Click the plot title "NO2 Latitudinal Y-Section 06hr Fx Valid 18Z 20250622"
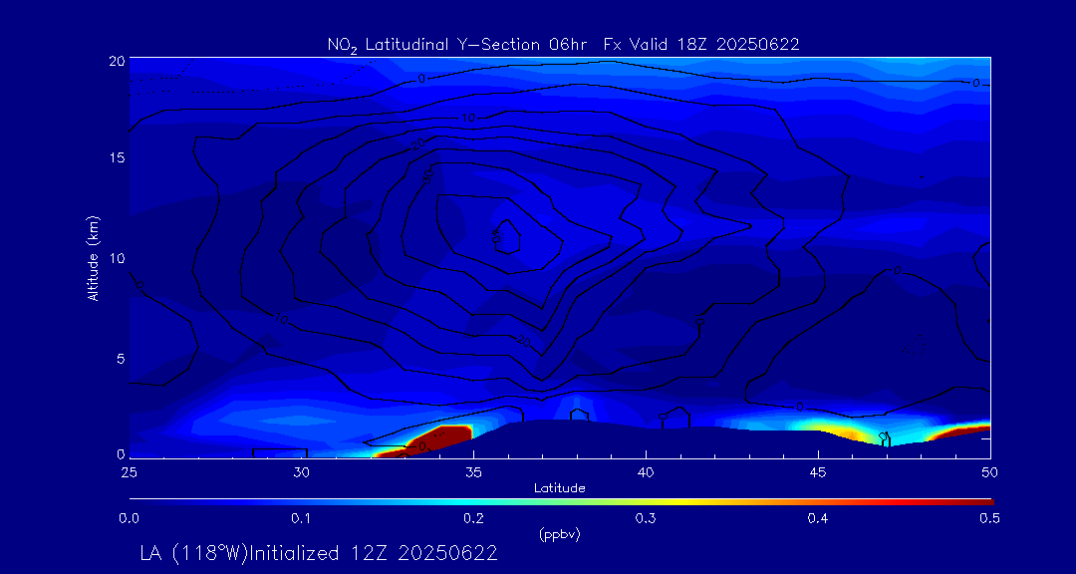The image size is (1076, 574). (563, 45)
